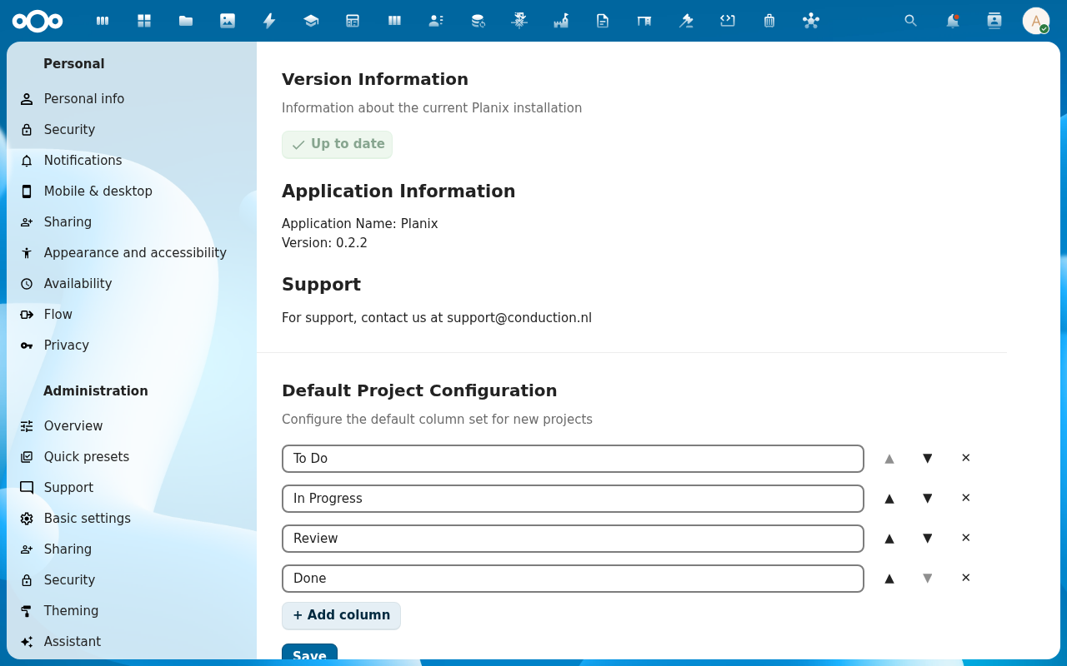The image size is (1067, 666).
Task: Open the Activity lightning bolt app
Action: [x=269, y=21]
